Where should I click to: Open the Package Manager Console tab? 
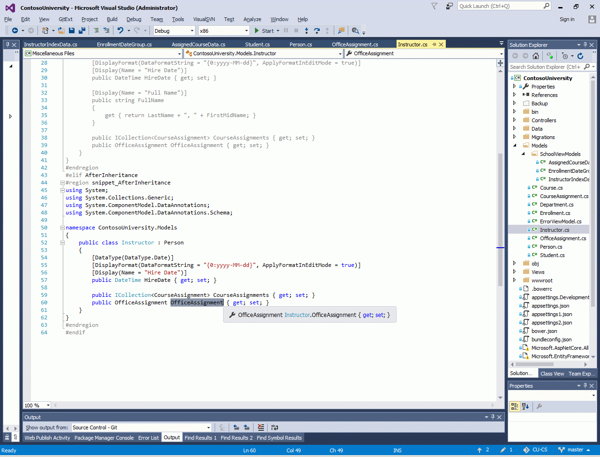pos(104,438)
